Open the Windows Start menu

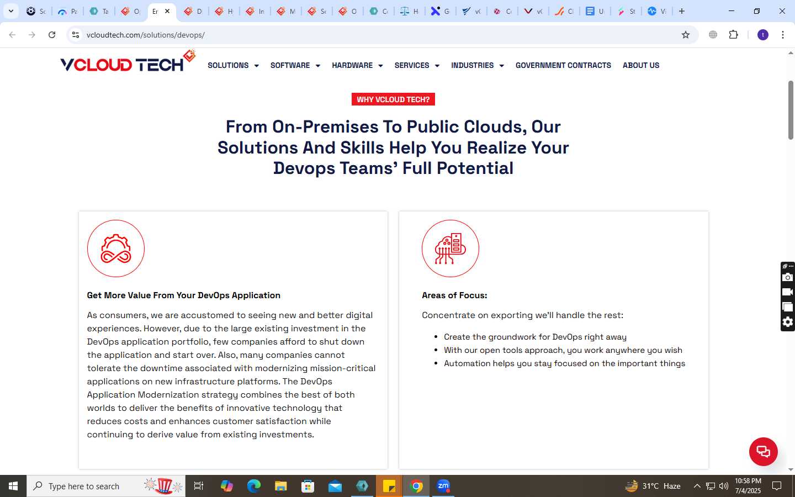point(13,486)
